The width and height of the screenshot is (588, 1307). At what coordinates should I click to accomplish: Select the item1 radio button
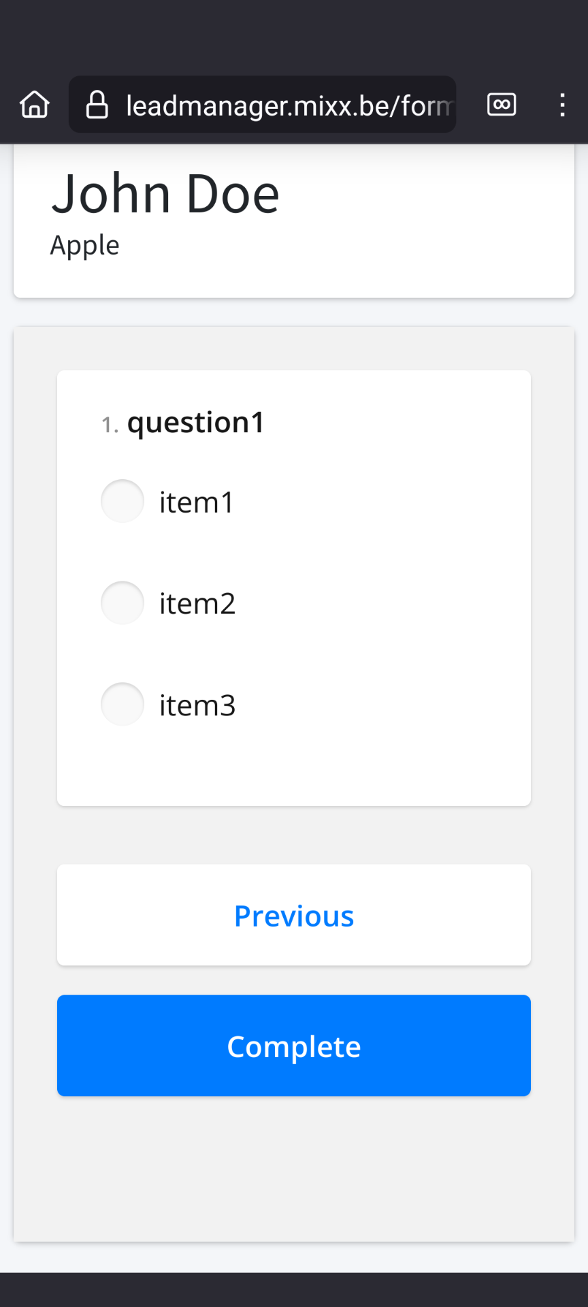[122, 501]
